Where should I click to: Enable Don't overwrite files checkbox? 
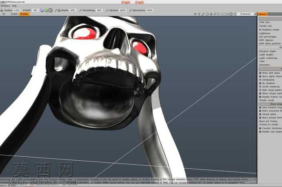[260, 111]
